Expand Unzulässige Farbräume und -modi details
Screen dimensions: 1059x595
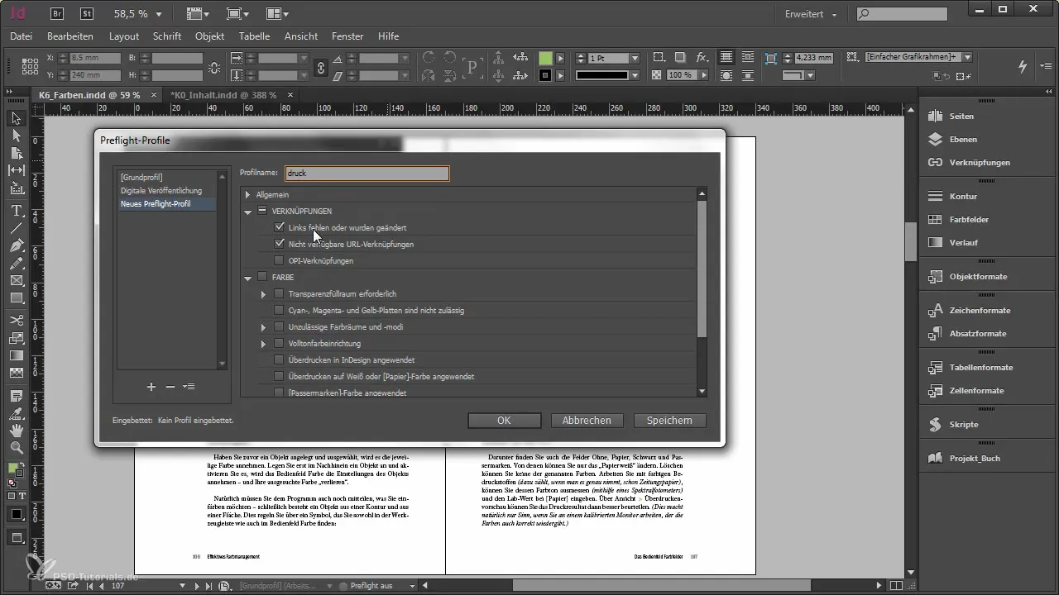click(x=264, y=327)
